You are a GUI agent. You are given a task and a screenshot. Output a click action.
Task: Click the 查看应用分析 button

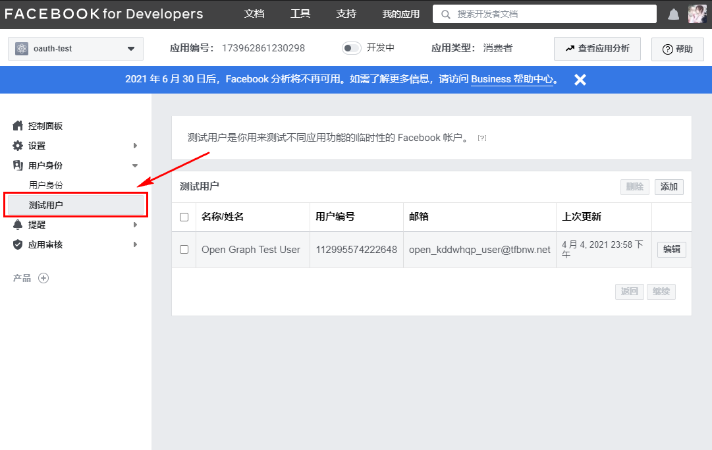coord(597,49)
